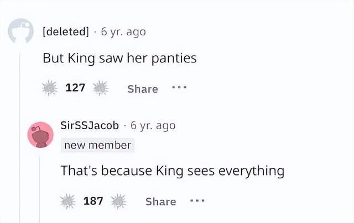Click the 127 vote count
The height and width of the screenshot is (223, 354).
pyautogui.click(x=75, y=88)
